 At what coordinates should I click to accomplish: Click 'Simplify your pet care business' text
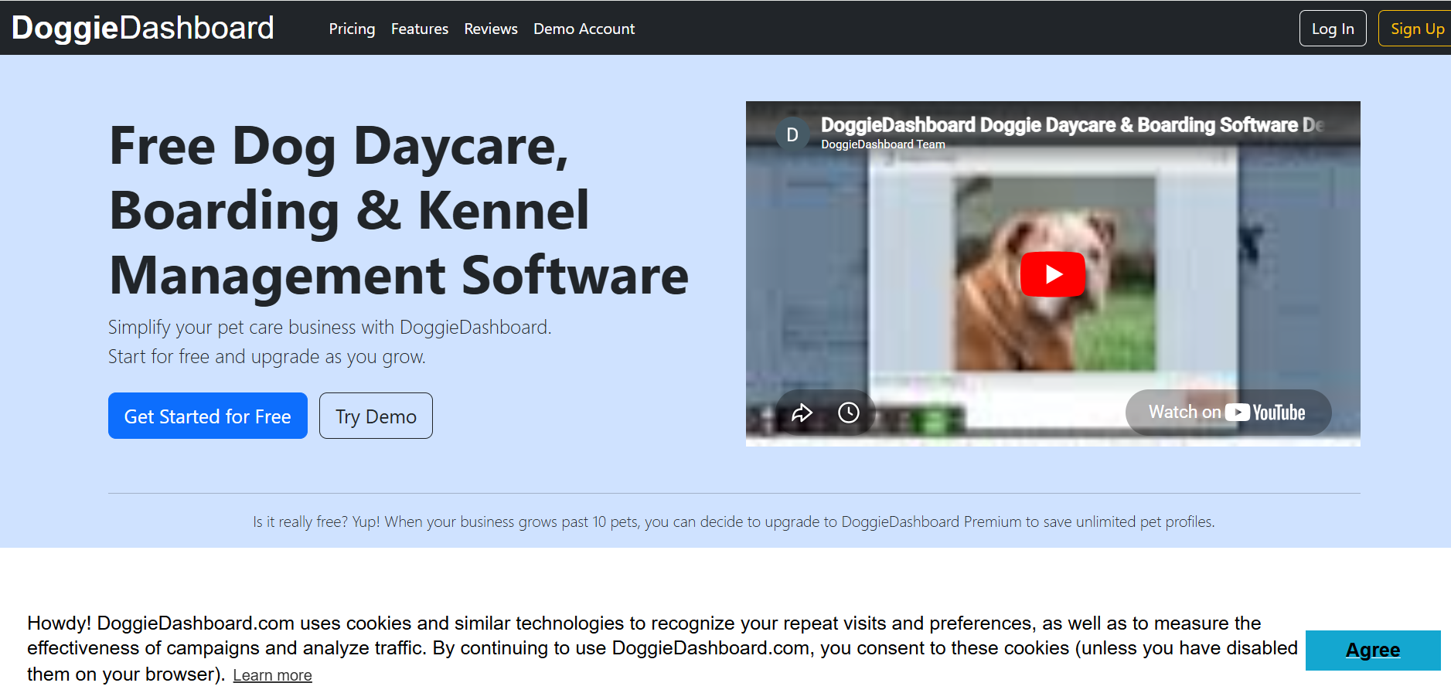click(330, 328)
